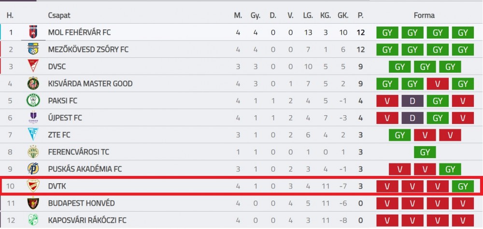Viewport: 483px width, 229px height.
Task: Open the Kaposvári Rákóczi FC team name
Action: (87, 220)
